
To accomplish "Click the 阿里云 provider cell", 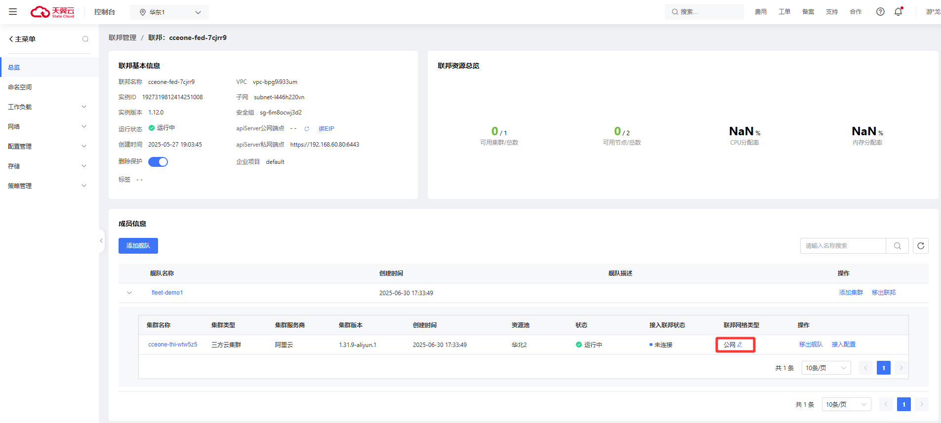I will pos(284,345).
